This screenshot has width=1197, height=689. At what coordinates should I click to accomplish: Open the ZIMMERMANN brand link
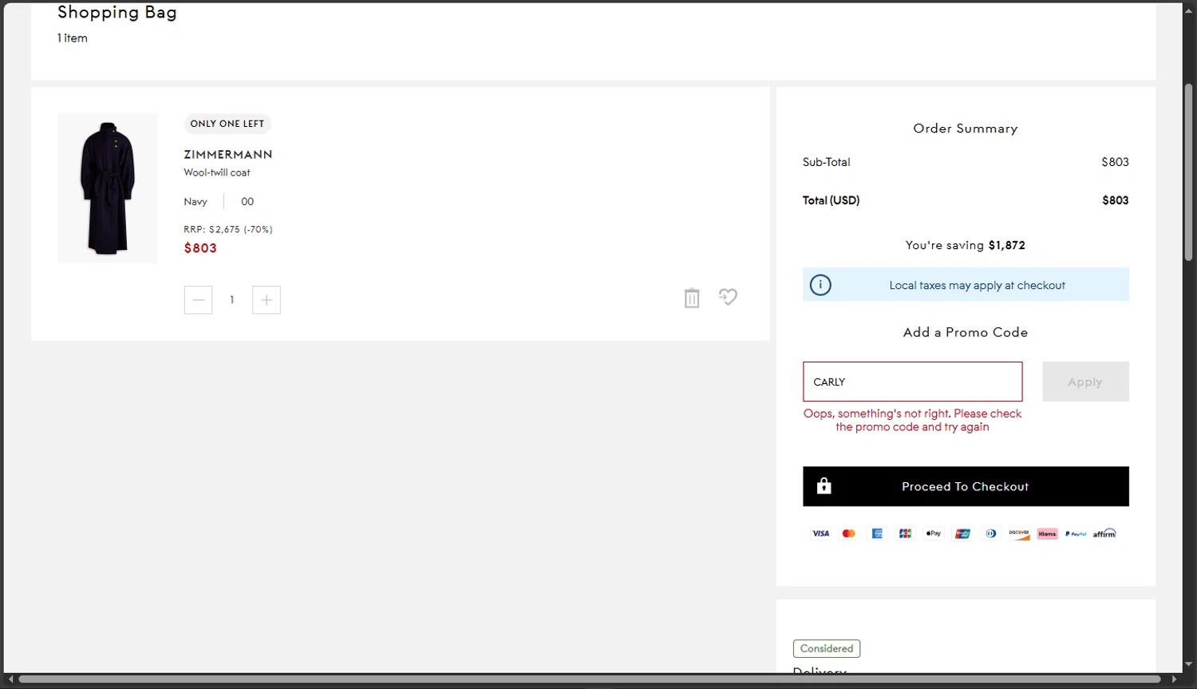(x=228, y=154)
